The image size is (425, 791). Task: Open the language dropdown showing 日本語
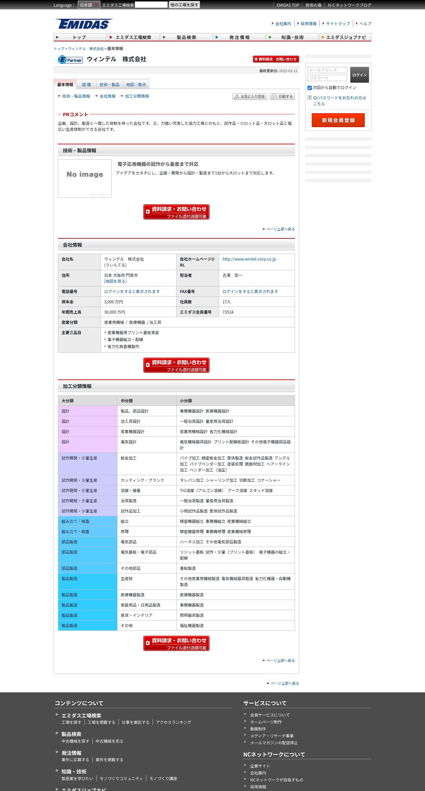[89, 5]
